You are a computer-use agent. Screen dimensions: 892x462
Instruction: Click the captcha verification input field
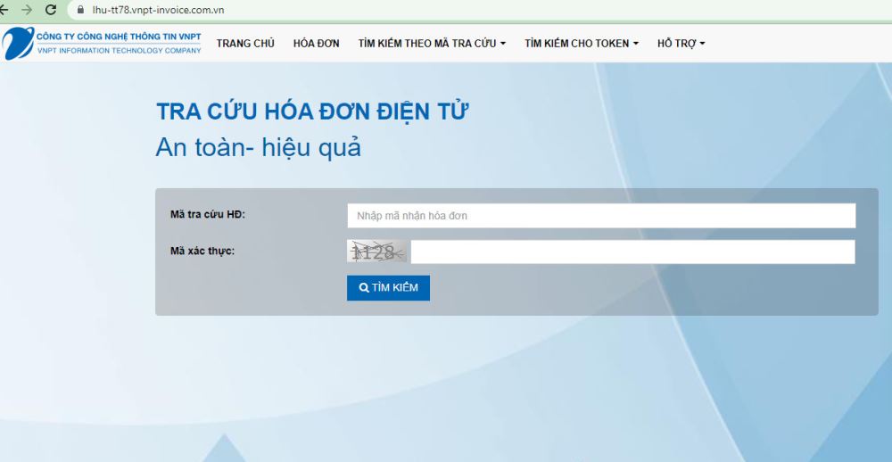point(632,252)
